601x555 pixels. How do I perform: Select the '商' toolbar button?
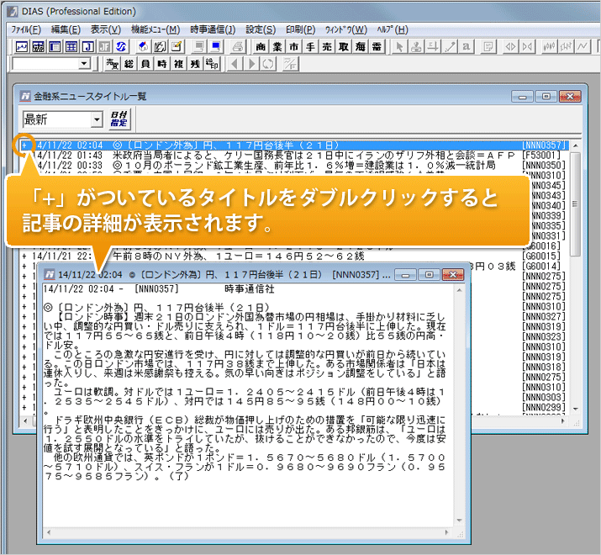point(261,45)
